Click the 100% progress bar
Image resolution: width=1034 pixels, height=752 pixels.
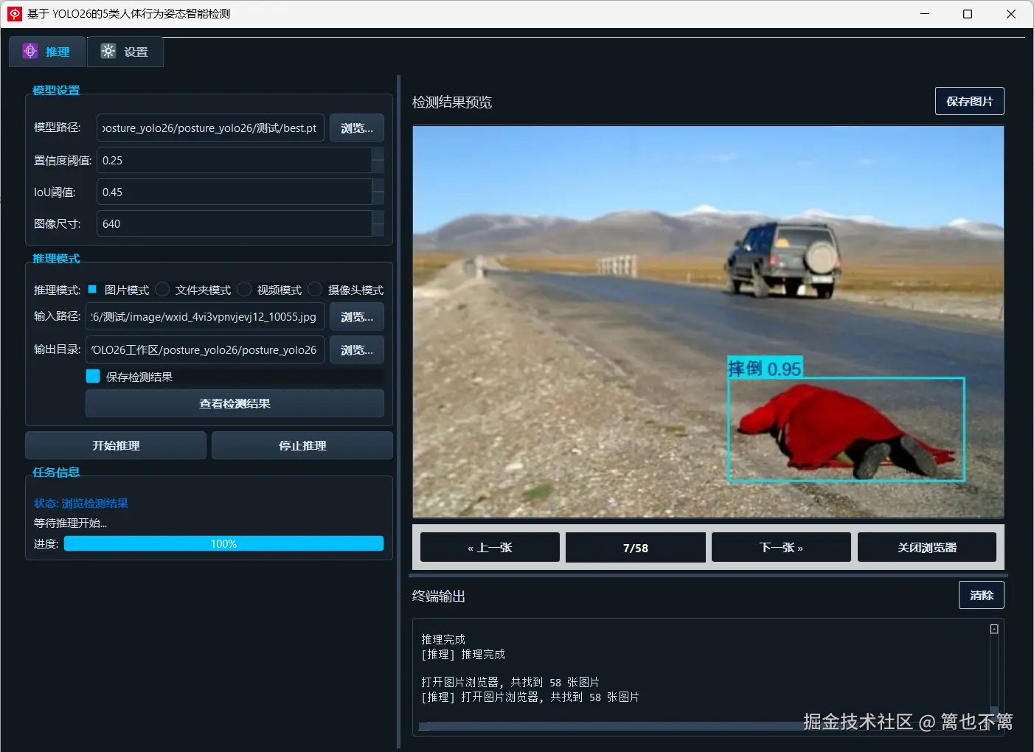(223, 543)
